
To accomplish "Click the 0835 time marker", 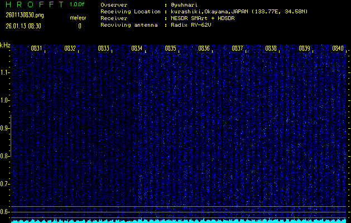I will pyautogui.click(x=170, y=49).
